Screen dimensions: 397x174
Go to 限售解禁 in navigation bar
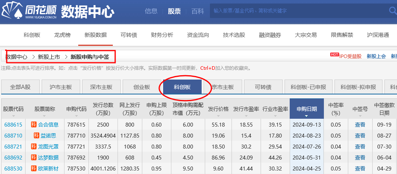[342, 35]
